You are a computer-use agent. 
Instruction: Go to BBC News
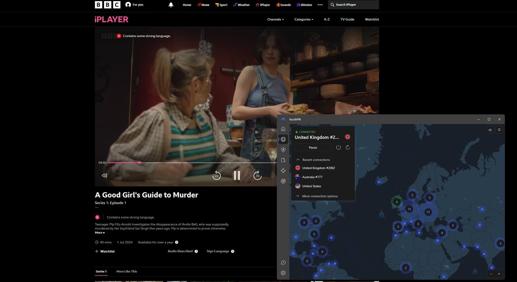pyautogui.click(x=203, y=5)
